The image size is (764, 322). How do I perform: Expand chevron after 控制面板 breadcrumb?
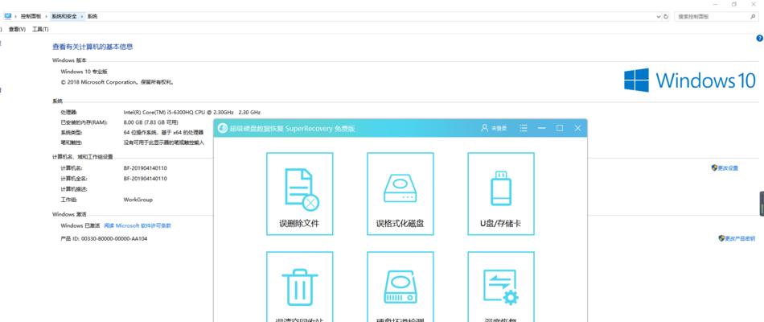pyautogui.click(x=47, y=17)
